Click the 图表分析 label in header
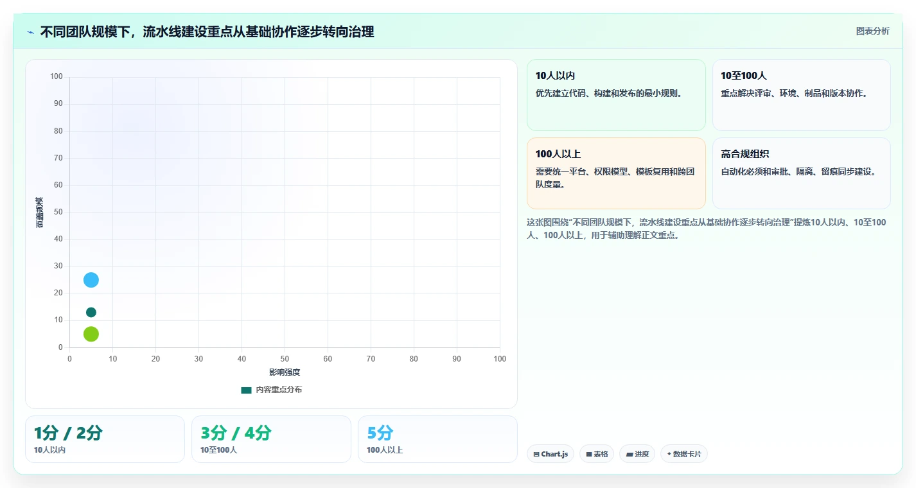Viewport: 916px width, 488px height. point(872,31)
